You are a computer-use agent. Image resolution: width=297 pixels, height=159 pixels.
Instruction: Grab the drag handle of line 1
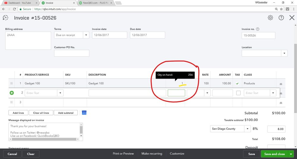click(12, 83)
